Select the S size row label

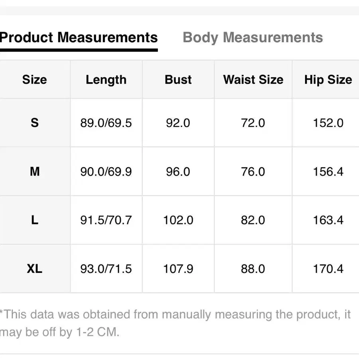(x=35, y=123)
